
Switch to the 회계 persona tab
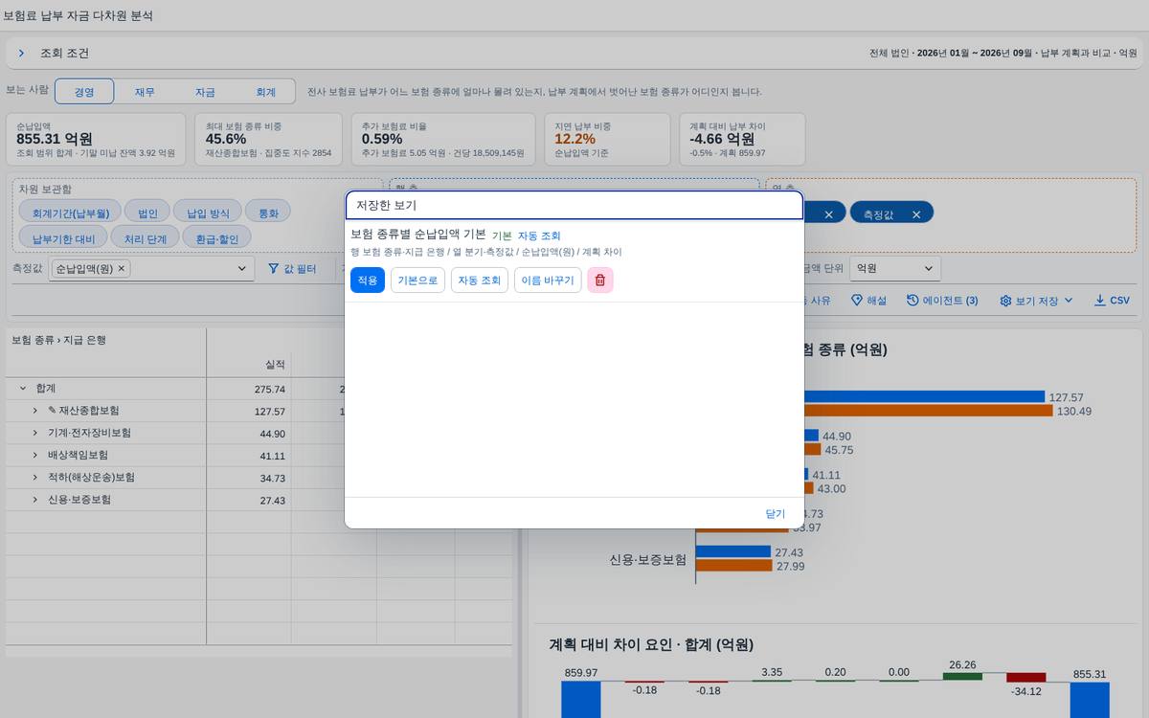pyautogui.click(x=265, y=92)
